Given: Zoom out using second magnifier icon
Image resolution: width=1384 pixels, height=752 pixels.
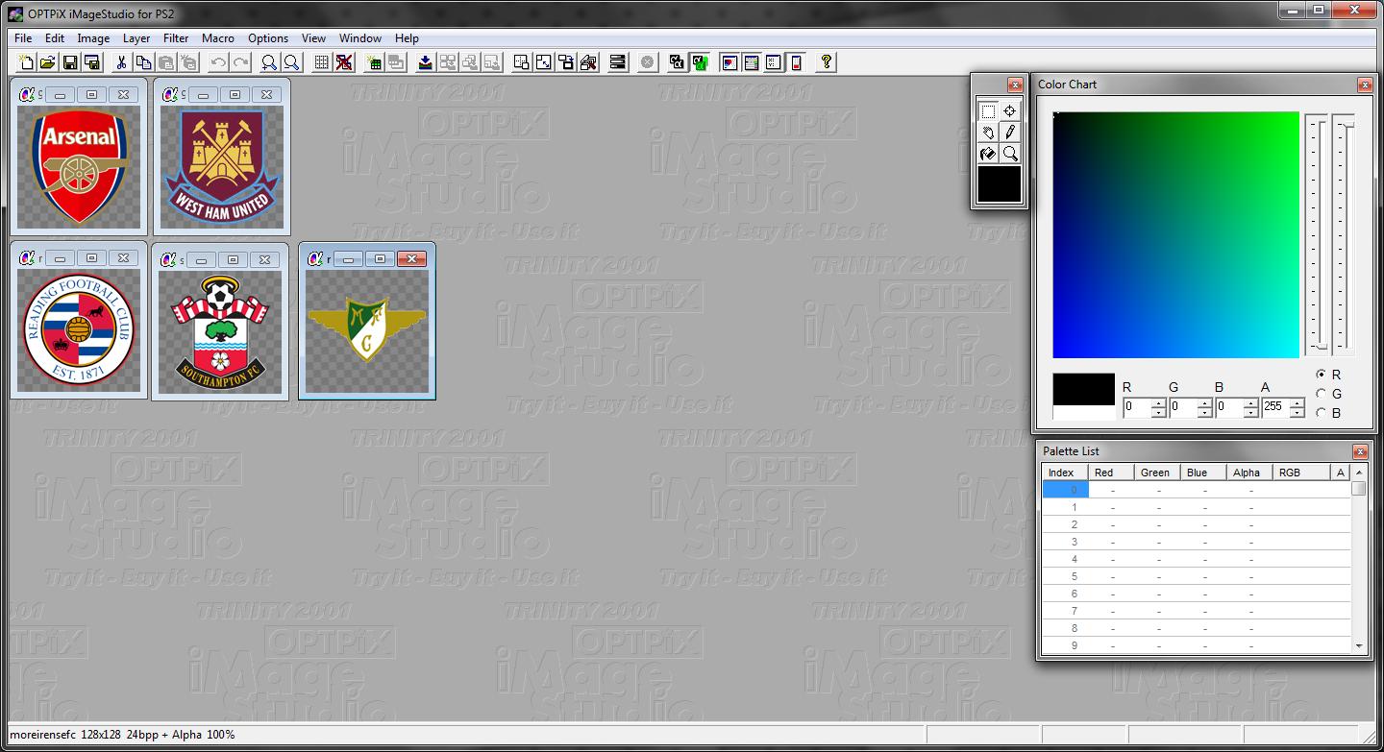Looking at the screenshot, I should pyautogui.click(x=291, y=62).
